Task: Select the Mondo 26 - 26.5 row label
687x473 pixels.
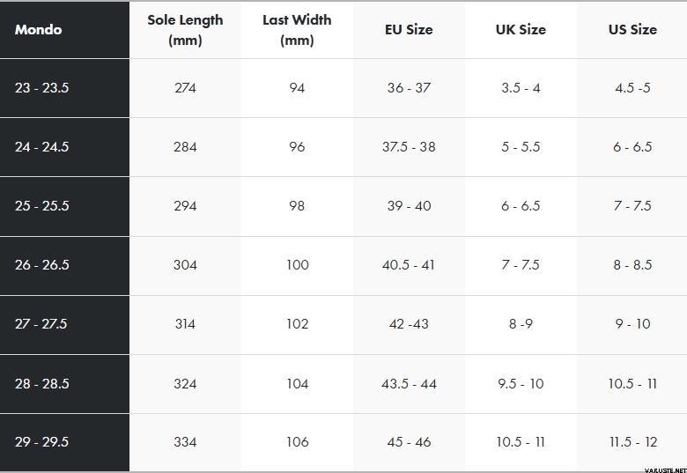Action: click(x=42, y=265)
